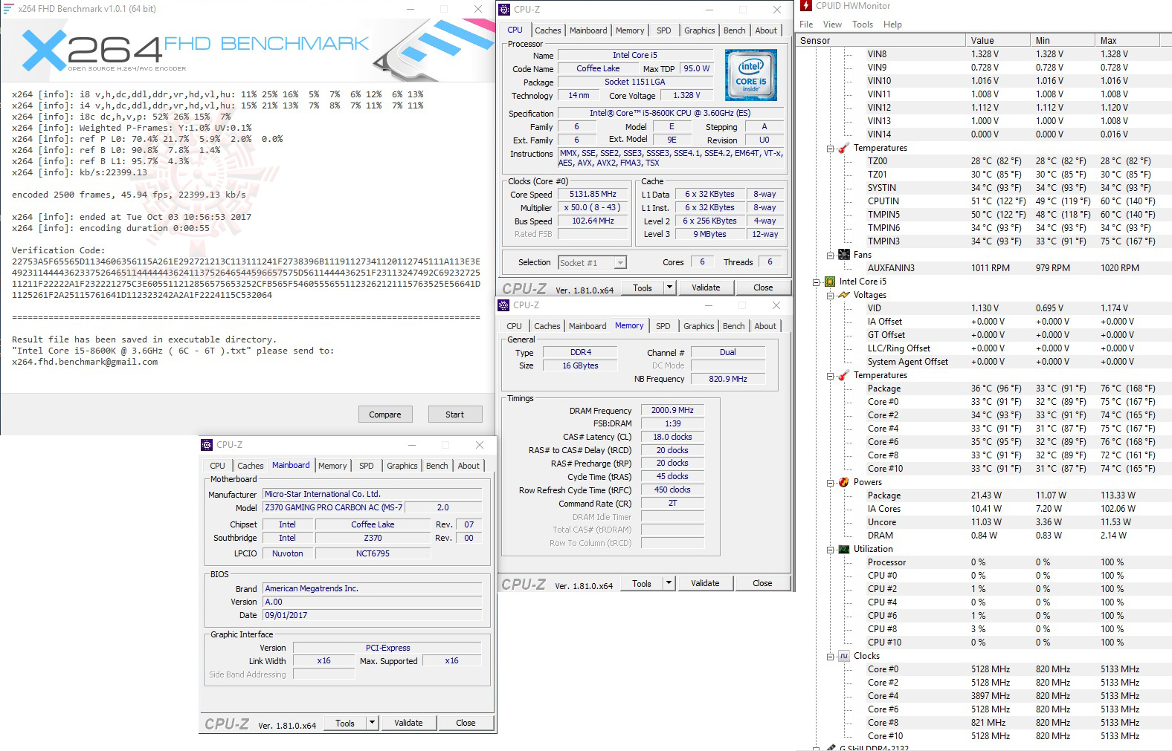The image size is (1172, 751).
Task: Click the Powers flame icon in HWMonitor
Action: (843, 482)
